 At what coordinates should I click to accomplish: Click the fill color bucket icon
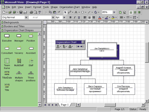coord(113,17)
